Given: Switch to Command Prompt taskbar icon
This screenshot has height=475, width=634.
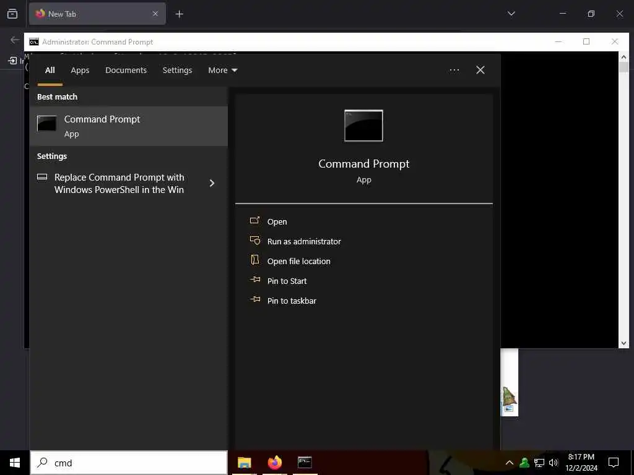Looking at the screenshot, I should coord(305,463).
